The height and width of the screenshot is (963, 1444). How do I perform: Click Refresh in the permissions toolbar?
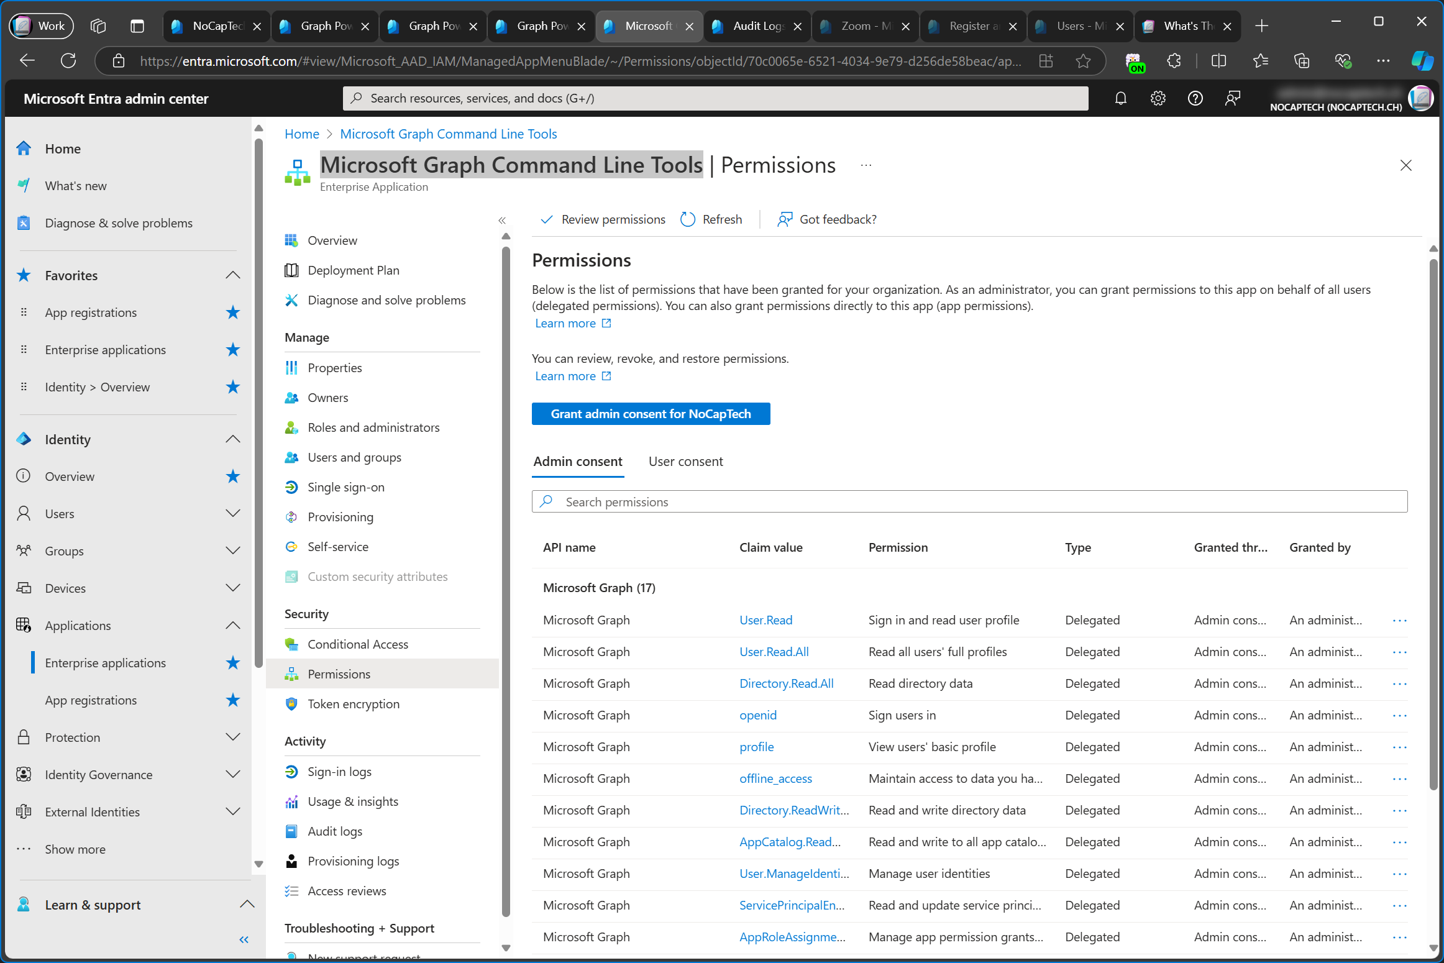[x=711, y=219]
